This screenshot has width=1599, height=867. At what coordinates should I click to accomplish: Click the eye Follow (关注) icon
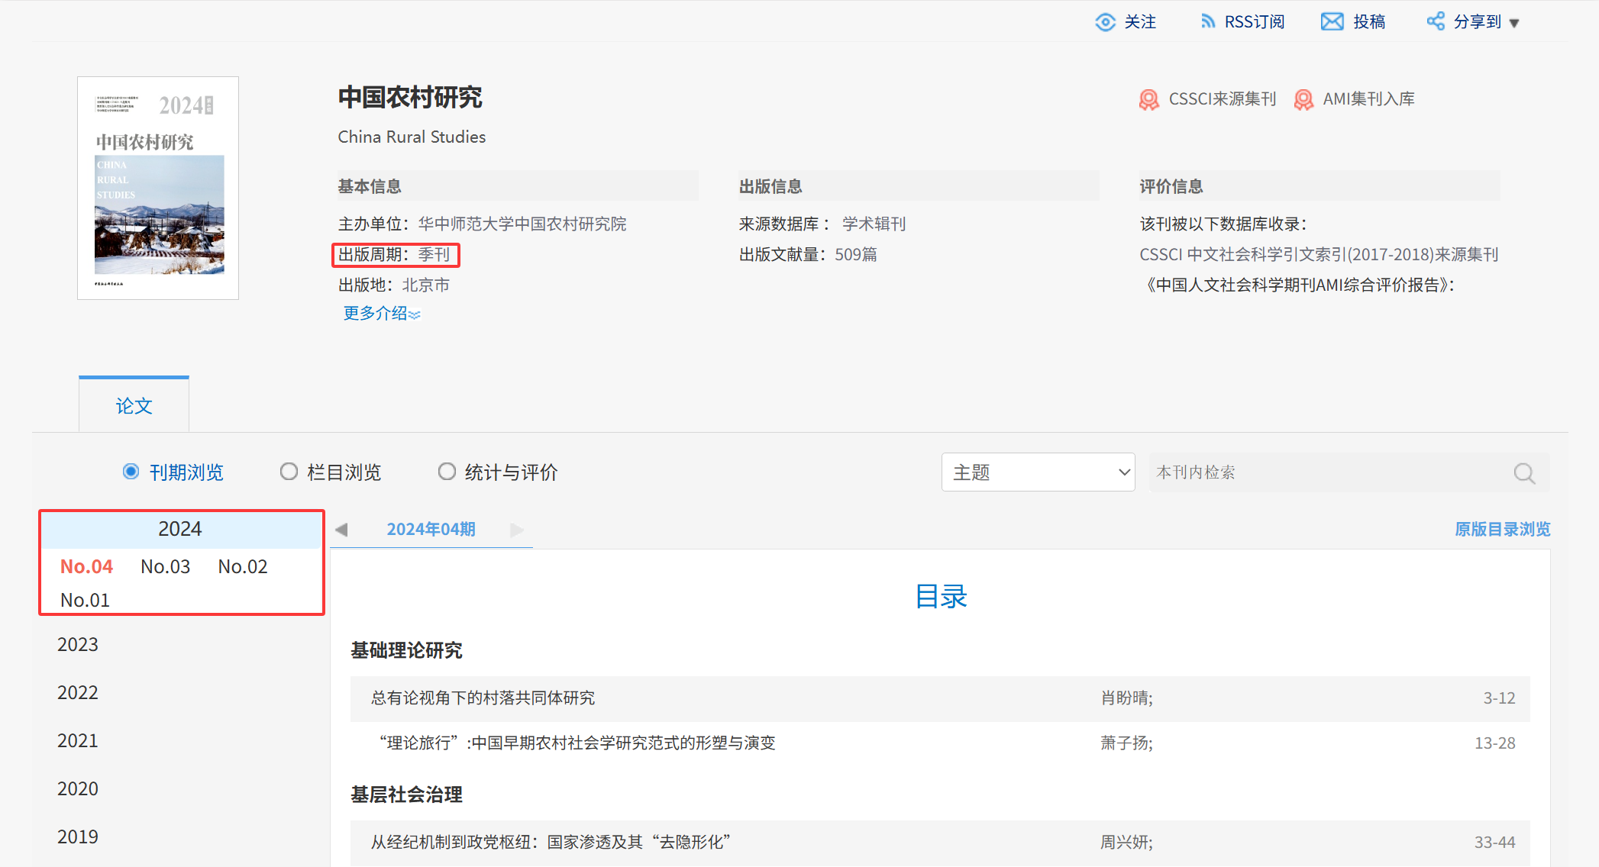point(1105,22)
